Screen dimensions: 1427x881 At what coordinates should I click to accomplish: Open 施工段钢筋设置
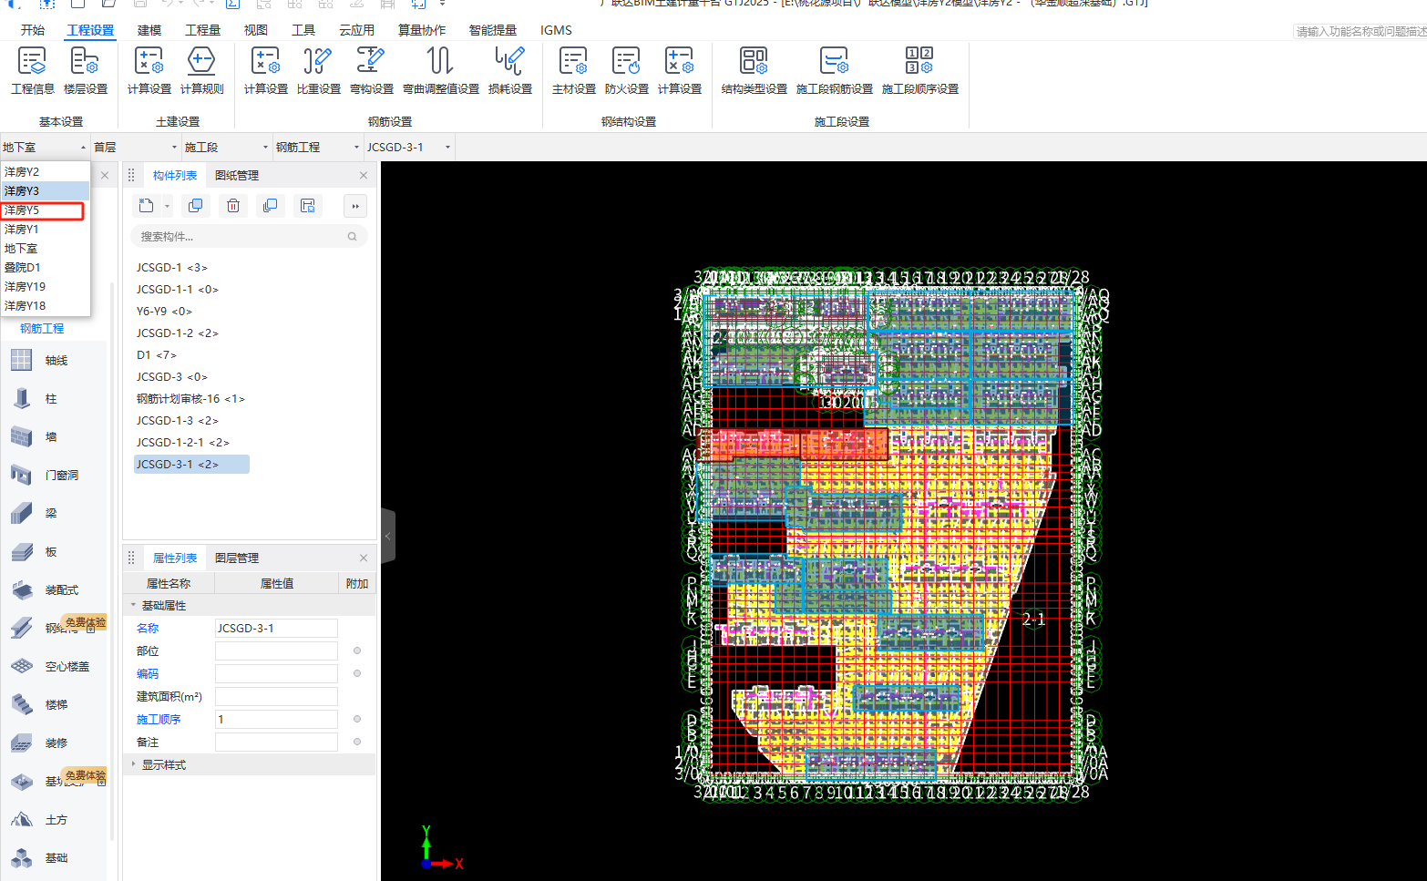pos(834,71)
